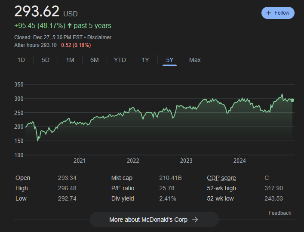Switch to the 6M chart range
Image resolution: width=304 pixels, height=232 pixels.
[x=95, y=60]
